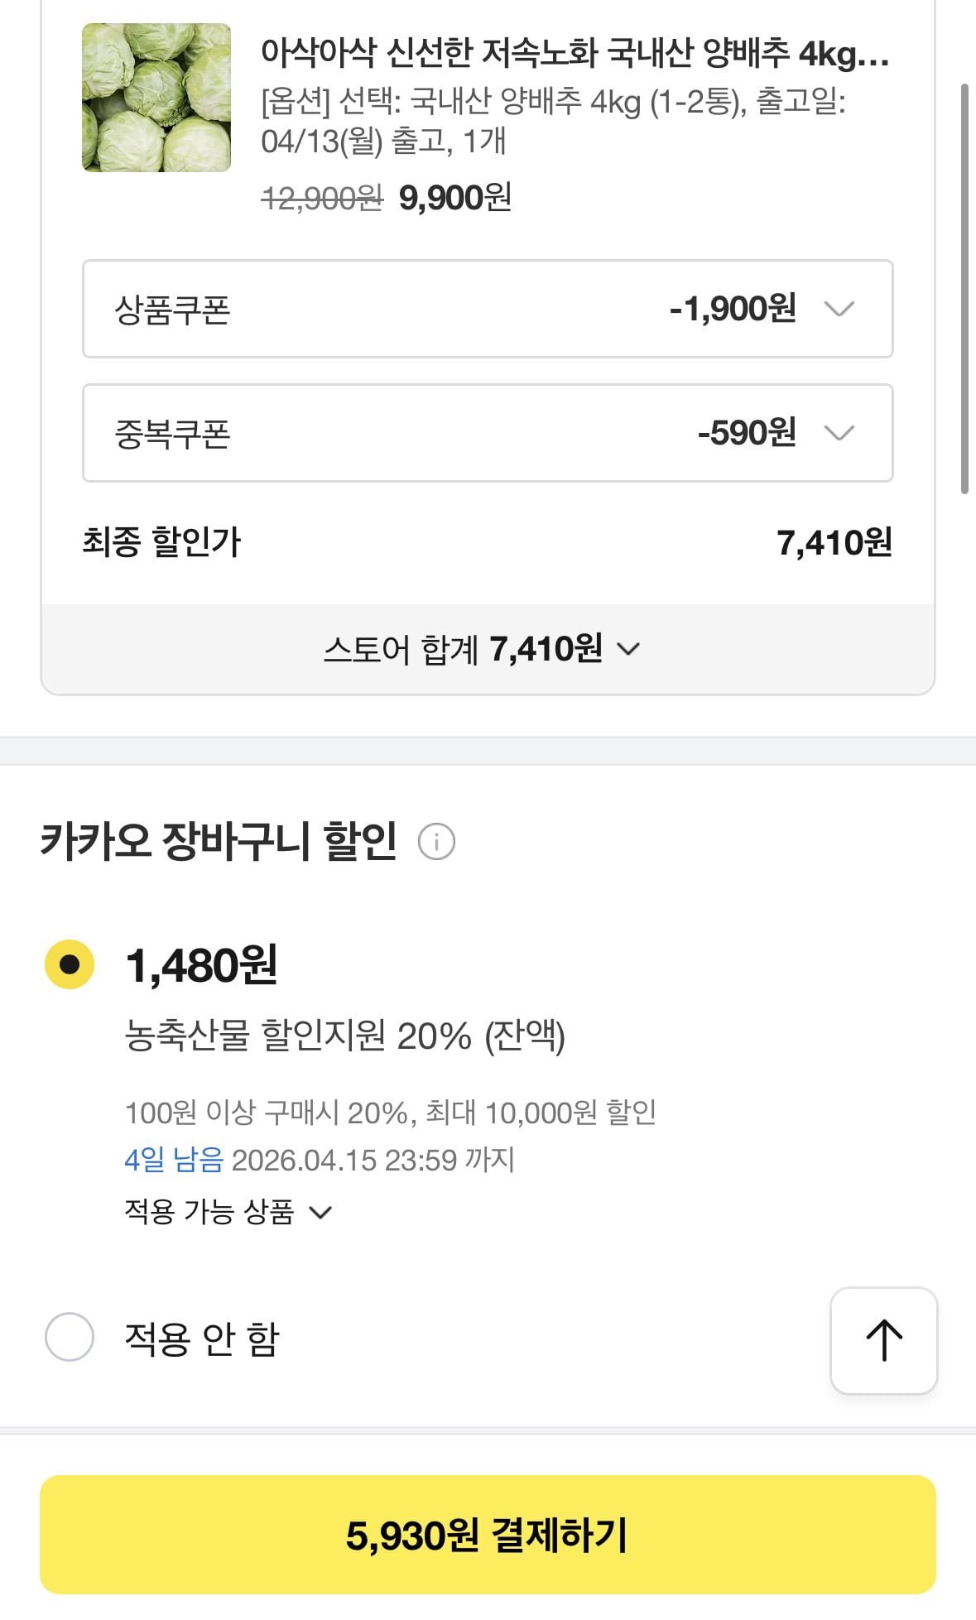Open the cabbage product thumbnail
The width and height of the screenshot is (976, 1620).
point(156,98)
